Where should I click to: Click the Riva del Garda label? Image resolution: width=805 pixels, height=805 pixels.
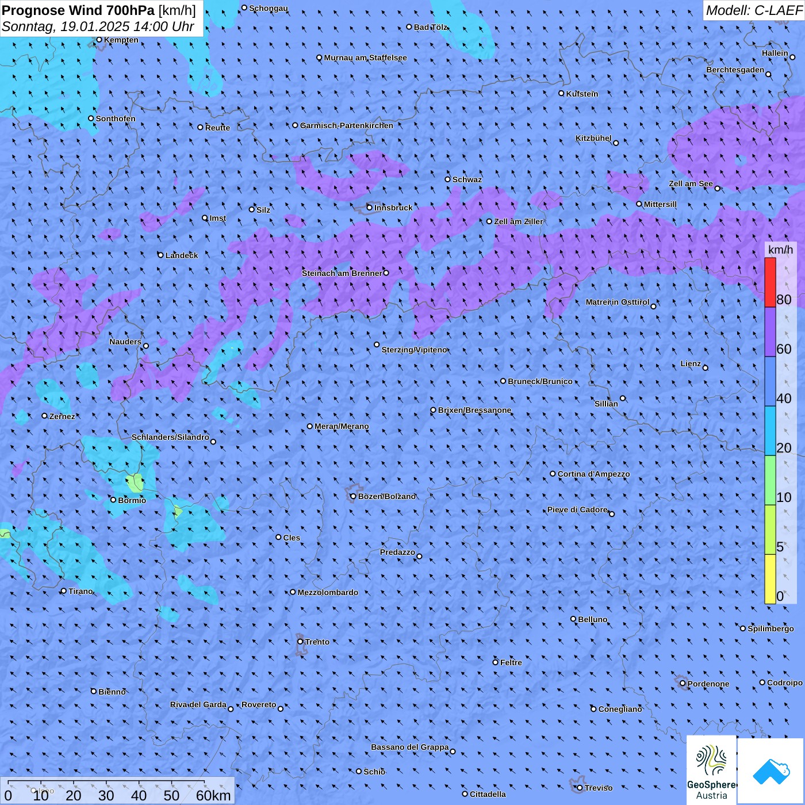[198, 704]
